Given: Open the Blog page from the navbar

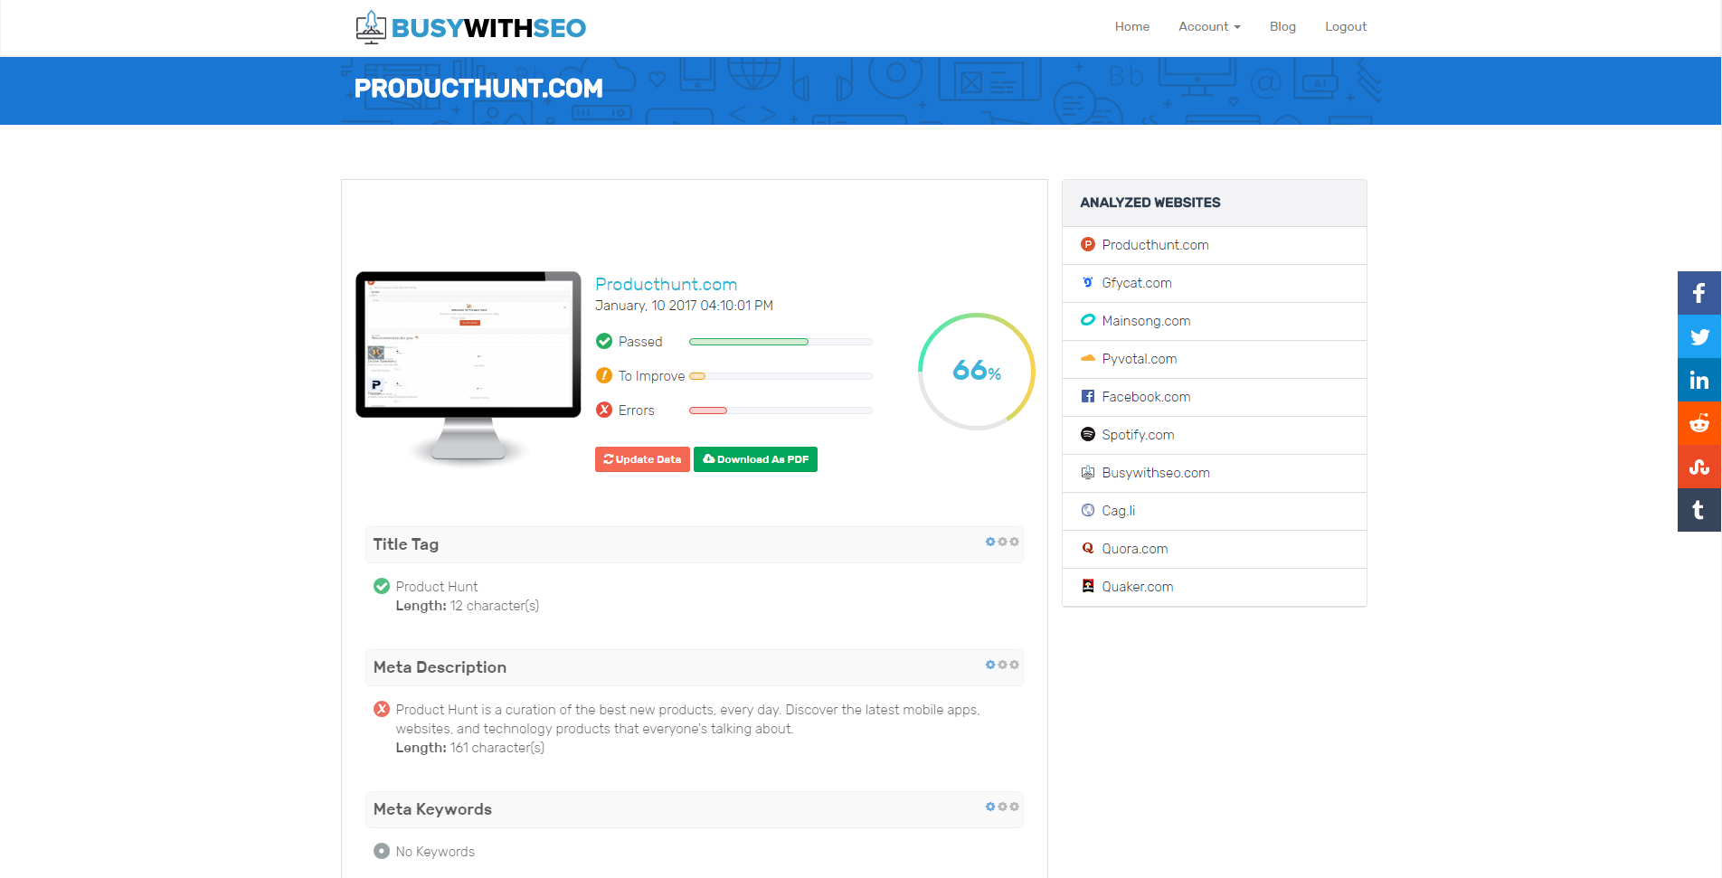Looking at the screenshot, I should coord(1282,26).
